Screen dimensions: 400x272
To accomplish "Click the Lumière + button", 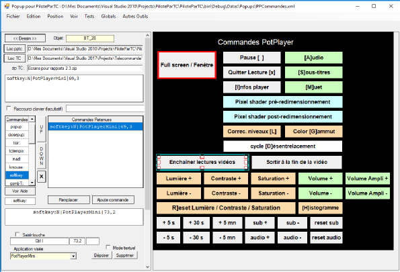I will [179, 179].
